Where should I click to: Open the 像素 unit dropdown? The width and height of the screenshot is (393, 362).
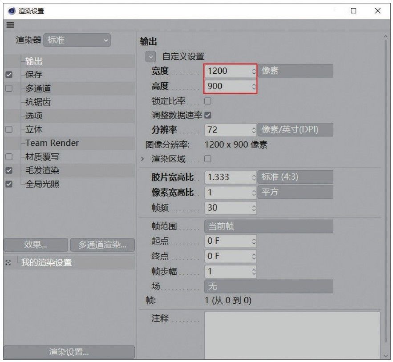296,71
